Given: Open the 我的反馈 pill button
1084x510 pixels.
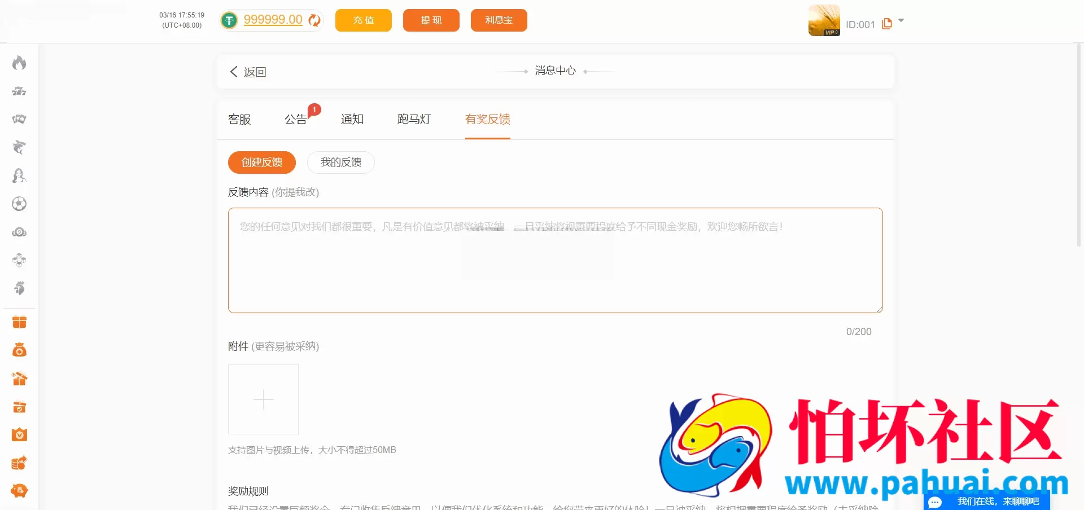Looking at the screenshot, I should (x=341, y=162).
